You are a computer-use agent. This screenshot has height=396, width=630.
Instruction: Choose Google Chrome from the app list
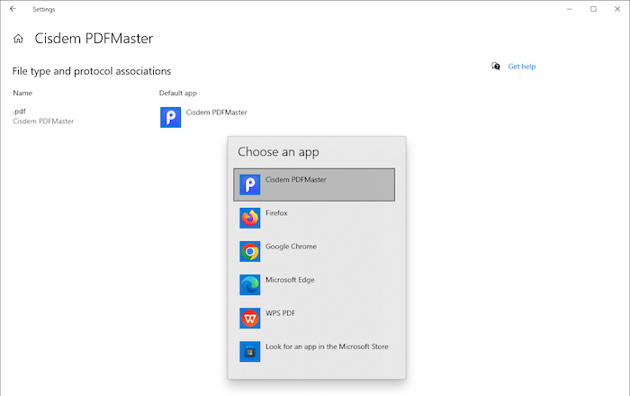pyautogui.click(x=291, y=247)
